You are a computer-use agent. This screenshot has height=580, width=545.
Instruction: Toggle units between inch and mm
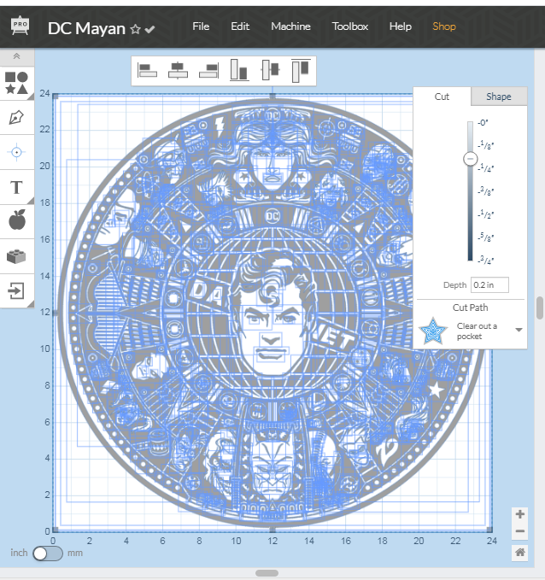[x=47, y=554]
